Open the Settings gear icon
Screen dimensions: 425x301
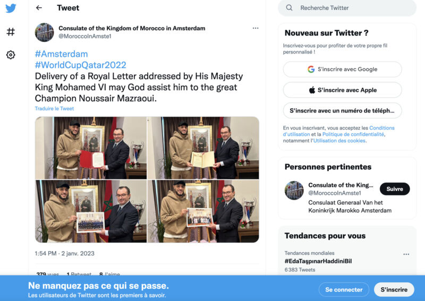tap(11, 55)
